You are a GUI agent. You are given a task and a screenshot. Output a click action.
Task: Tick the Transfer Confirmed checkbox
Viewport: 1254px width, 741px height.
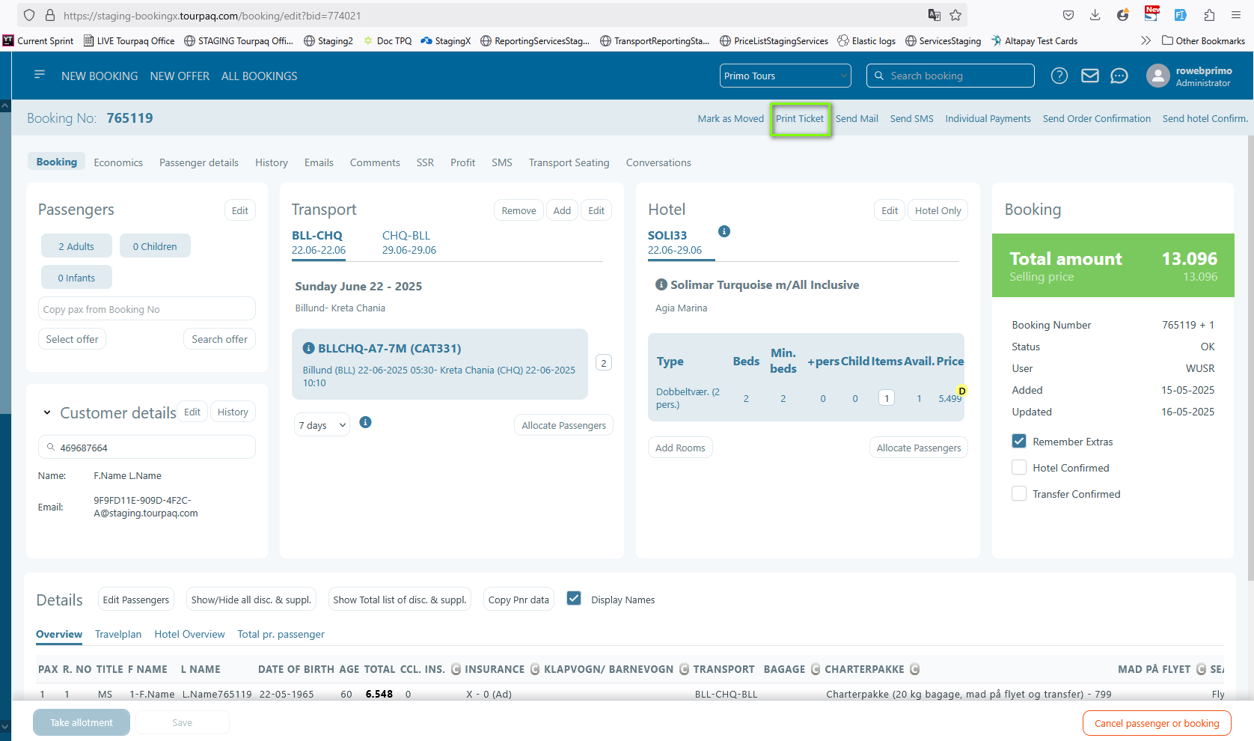[1018, 494]
